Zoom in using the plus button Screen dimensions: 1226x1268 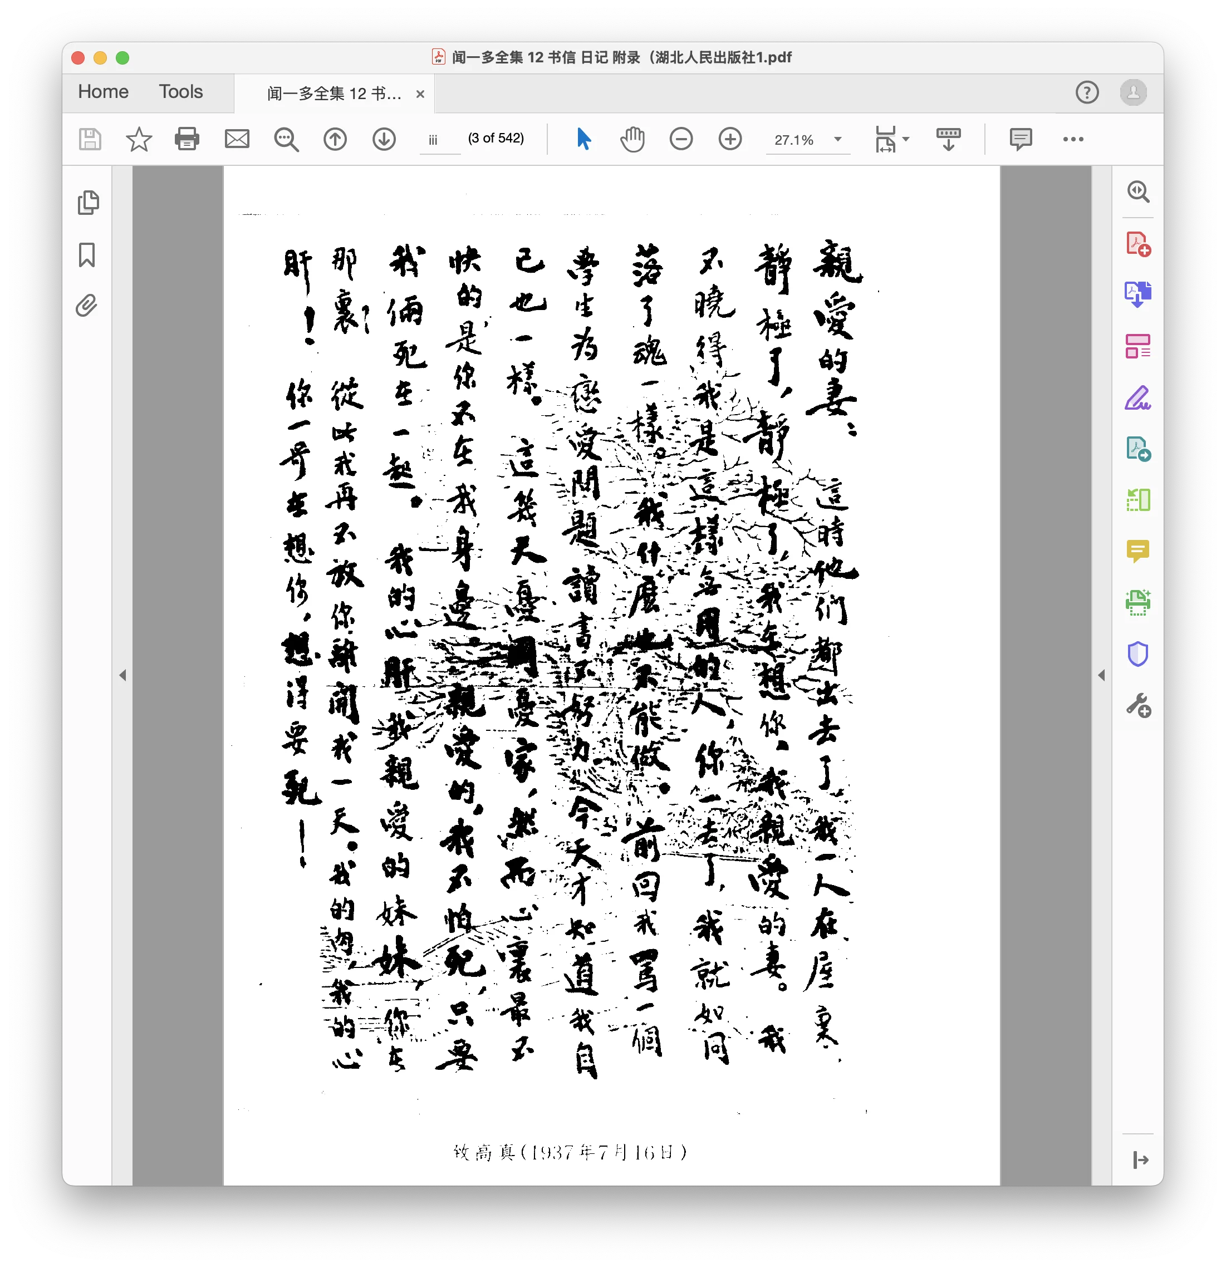[x=729, y=139]
